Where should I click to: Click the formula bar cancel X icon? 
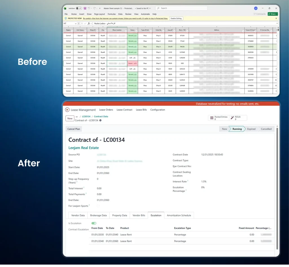pos(82,23)
